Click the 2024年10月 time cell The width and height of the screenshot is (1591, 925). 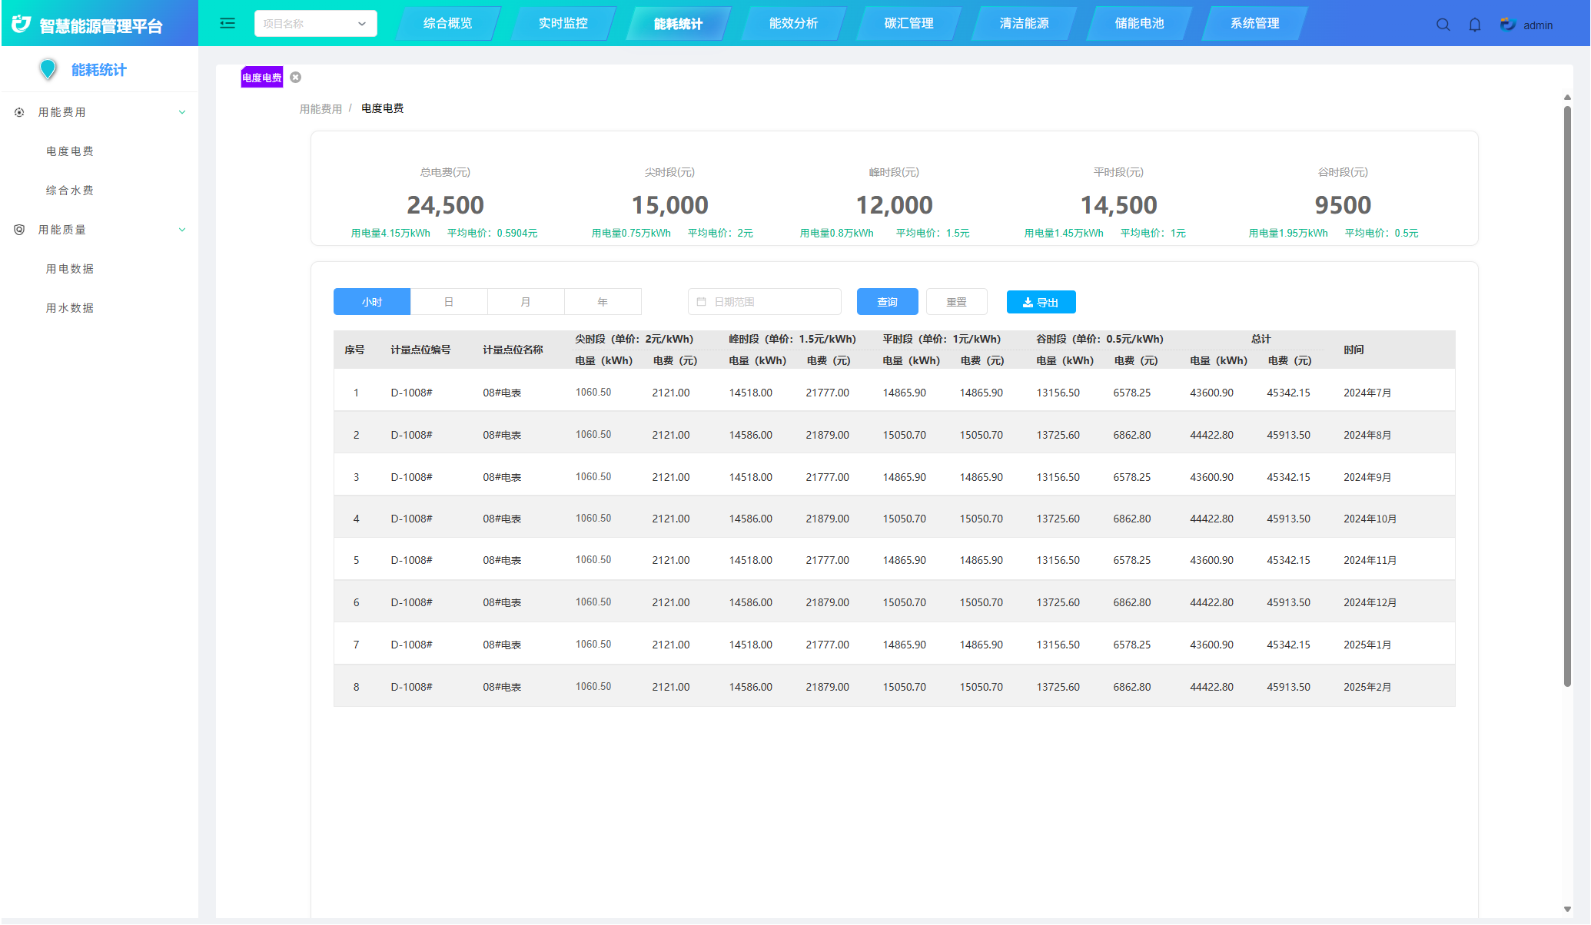pyautogui.click(x=1370, y=519)
